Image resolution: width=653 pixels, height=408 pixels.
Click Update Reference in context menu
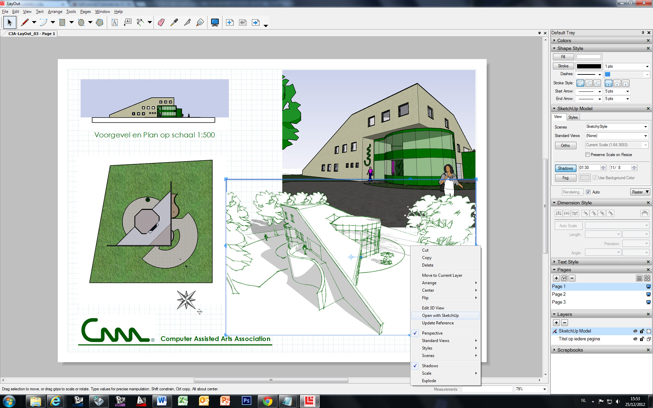[x=437, y=323]
